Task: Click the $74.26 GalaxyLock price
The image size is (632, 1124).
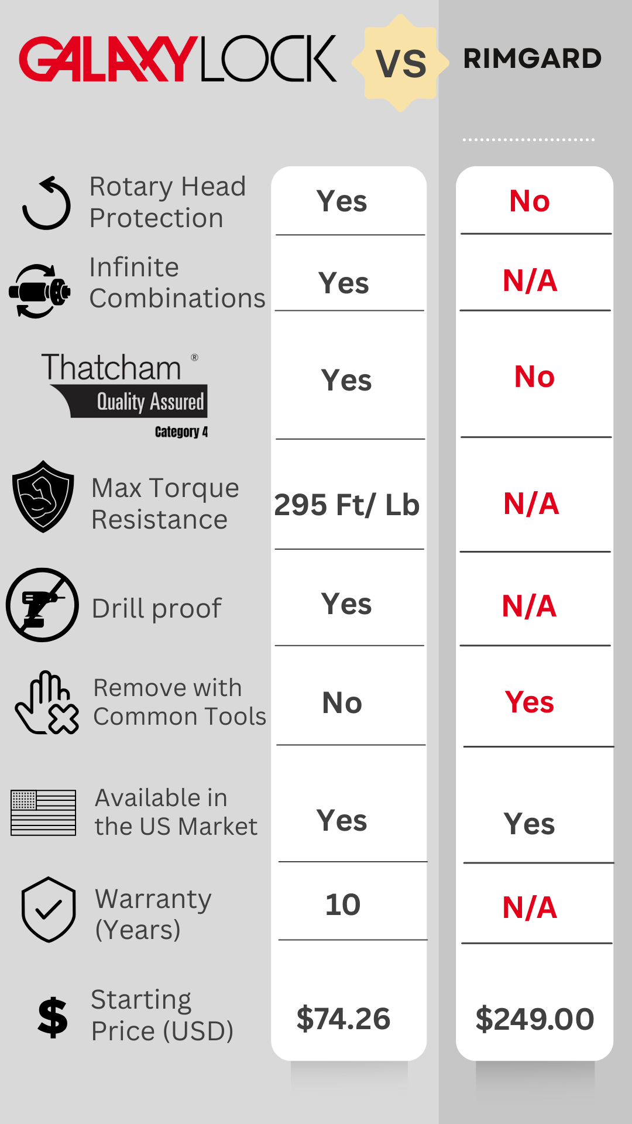Action: click(344, 1019)
